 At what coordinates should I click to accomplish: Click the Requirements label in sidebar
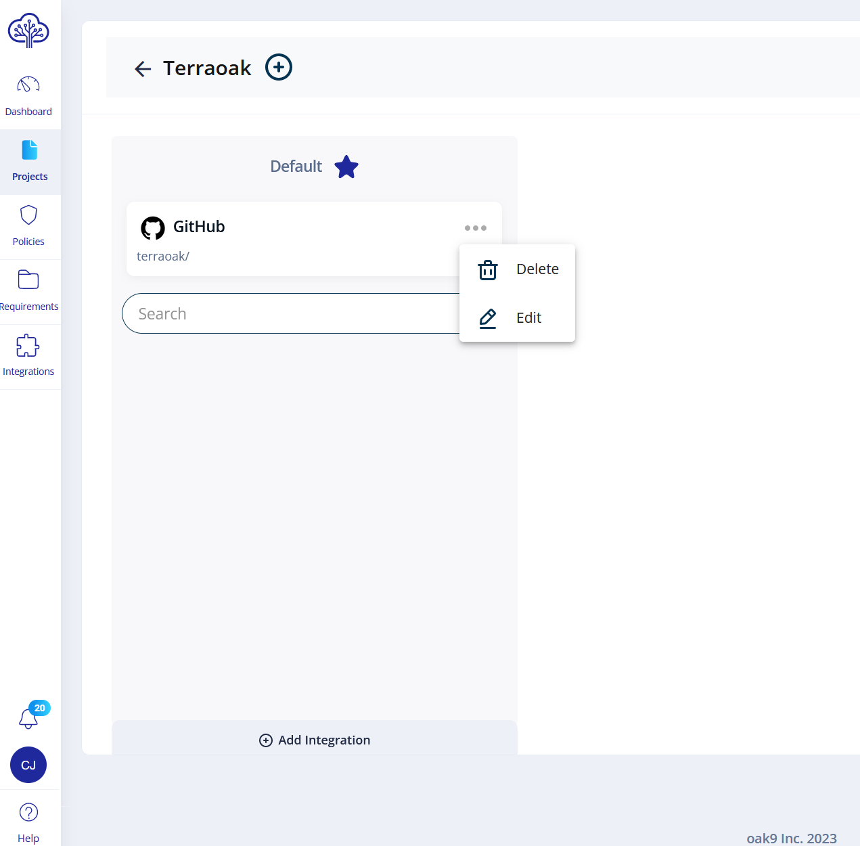pyautogui.click(x=29, y=307)
